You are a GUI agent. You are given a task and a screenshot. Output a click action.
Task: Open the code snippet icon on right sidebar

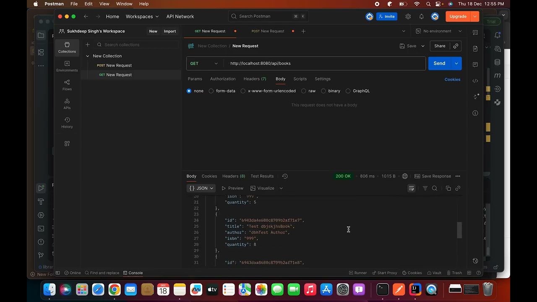[475, 81]
